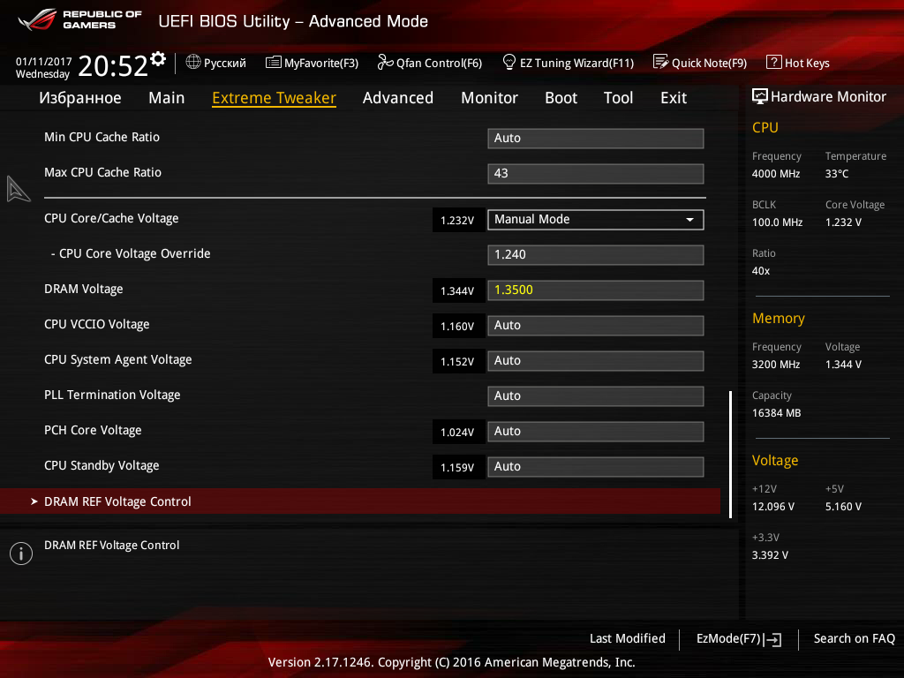Click the Manual Mode dropdown arrow
The width and height of the screenshot is (904, 678).
(689, 220)
